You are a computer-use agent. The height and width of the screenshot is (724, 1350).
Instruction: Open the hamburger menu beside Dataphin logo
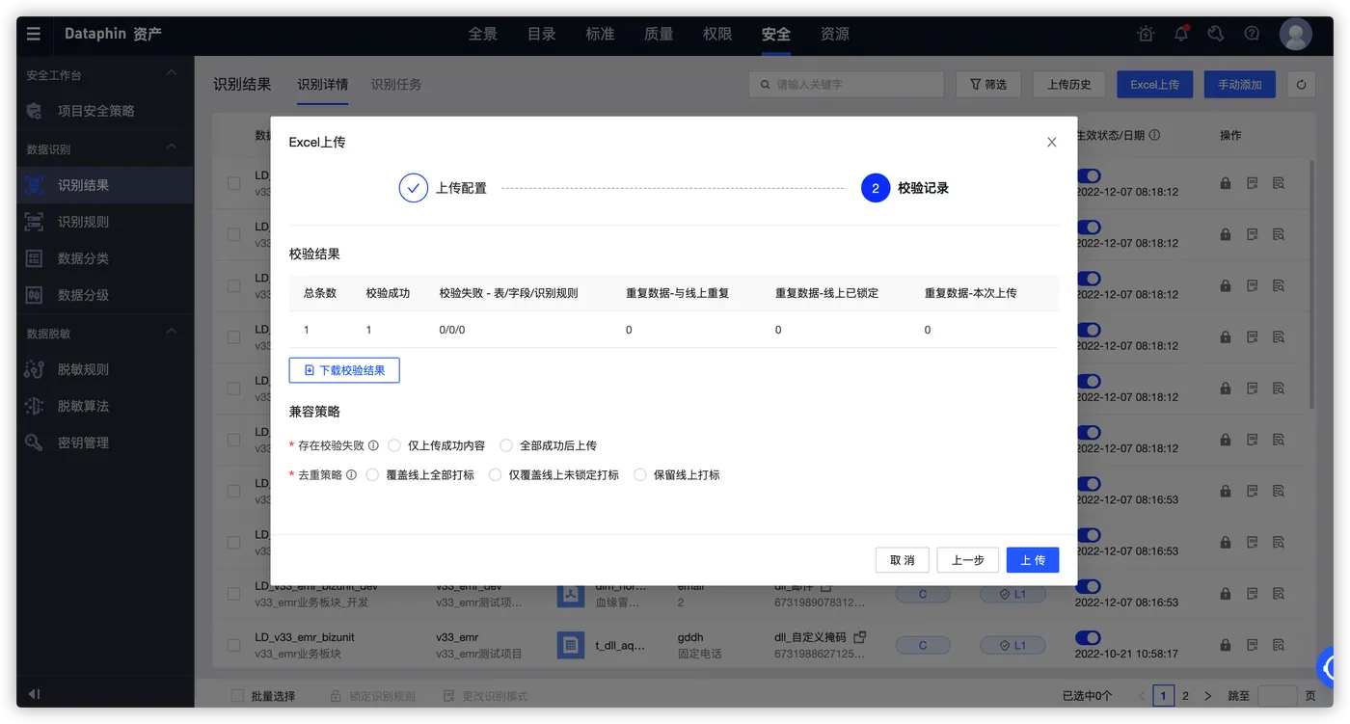[x=34, y=34]
